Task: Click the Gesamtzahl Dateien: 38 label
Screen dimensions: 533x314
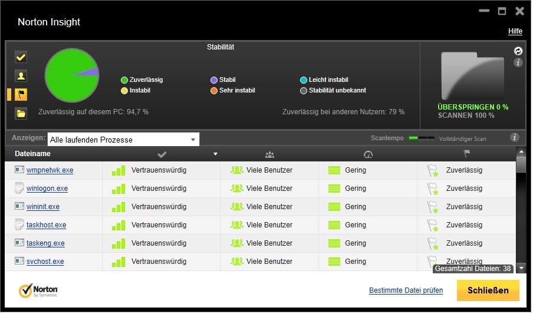Action: tap(474, 269)
